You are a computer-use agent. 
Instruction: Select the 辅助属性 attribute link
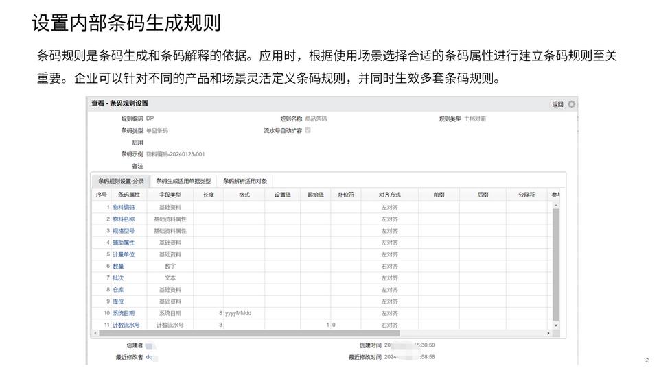124,243
